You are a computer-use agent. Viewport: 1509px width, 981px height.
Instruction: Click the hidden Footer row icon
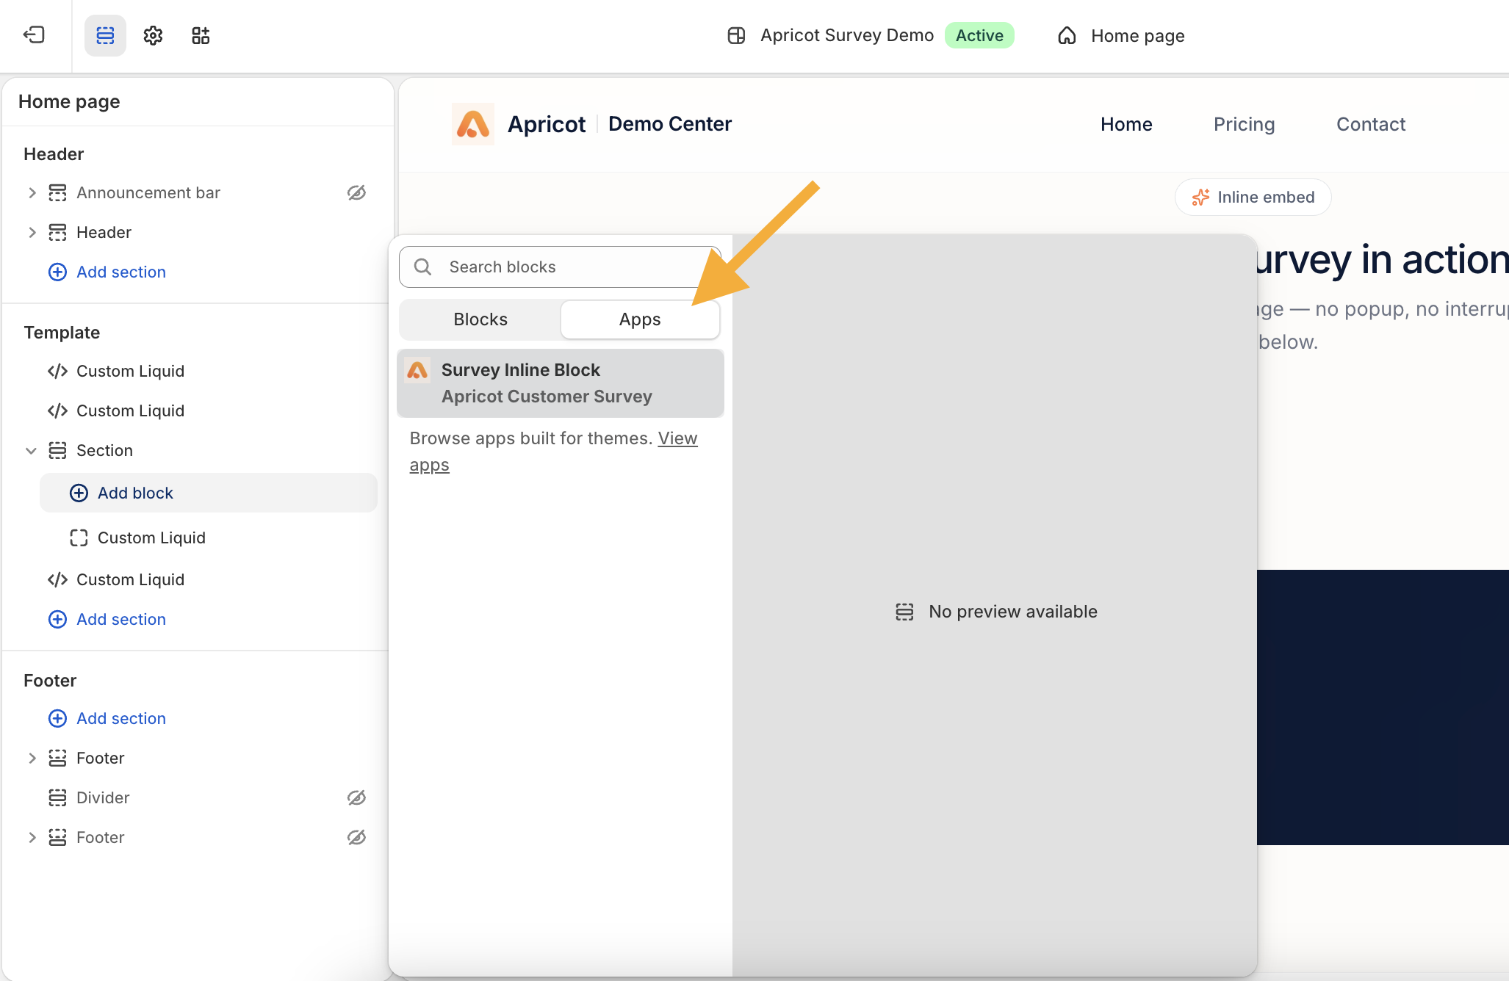coord(57,837)
